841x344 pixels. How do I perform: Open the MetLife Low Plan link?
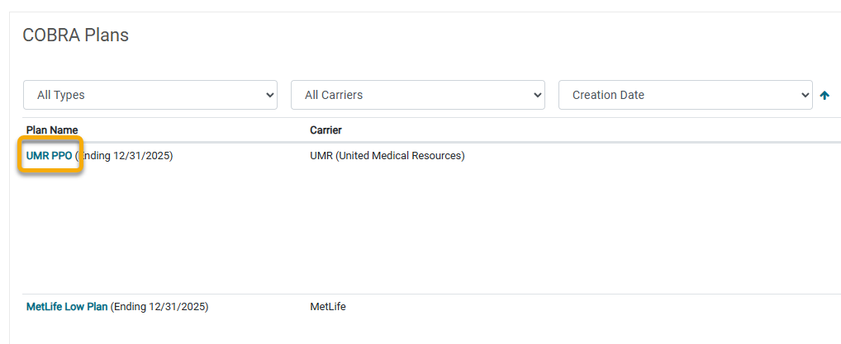coord(67,307)
